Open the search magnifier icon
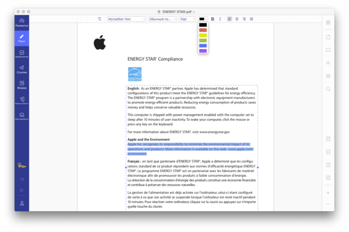 pos(328,89)
